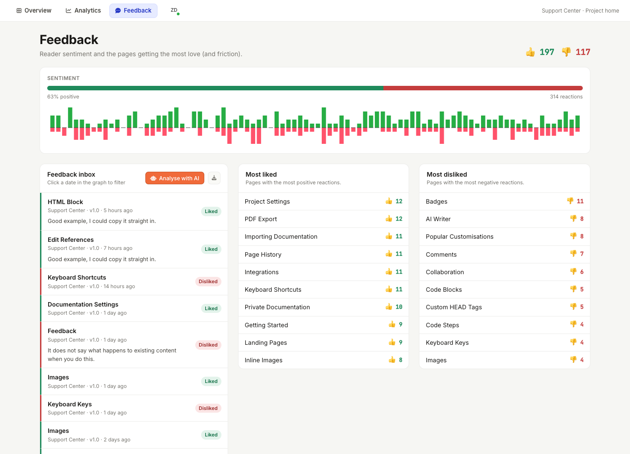Click thumbs-down icon on AI Writer row
The image size is (630, 454).
[573, 219]
